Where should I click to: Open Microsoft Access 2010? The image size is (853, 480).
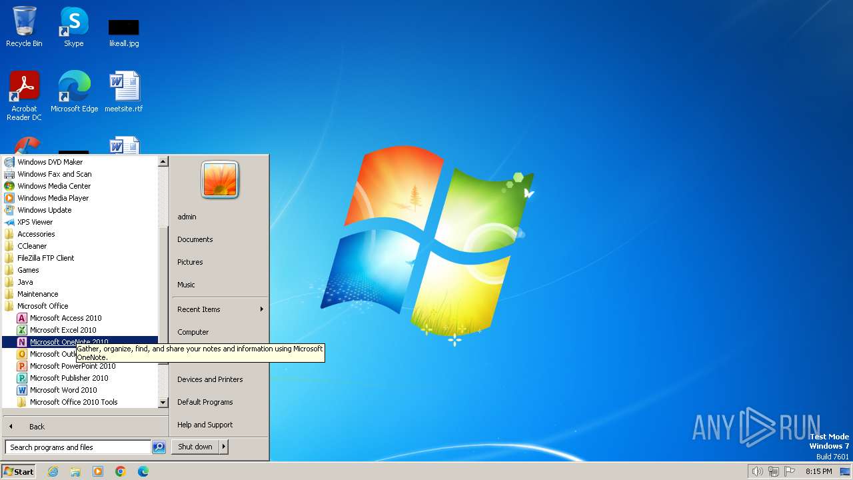pos(80,318)
